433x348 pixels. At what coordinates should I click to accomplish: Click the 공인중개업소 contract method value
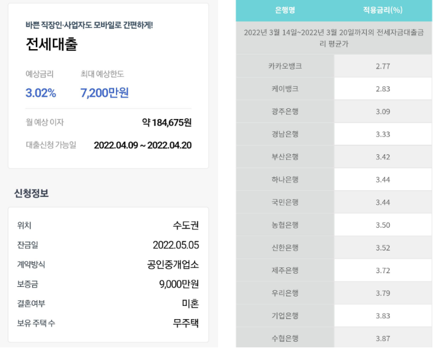[x=173, y=264]
